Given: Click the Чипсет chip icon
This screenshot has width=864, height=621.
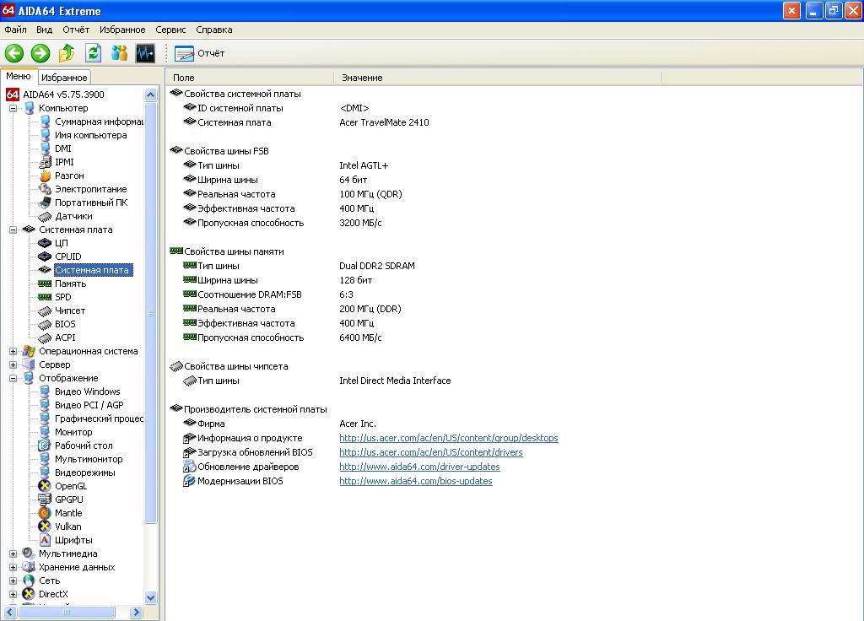Looking at the screenshot, I should [45, 310].
